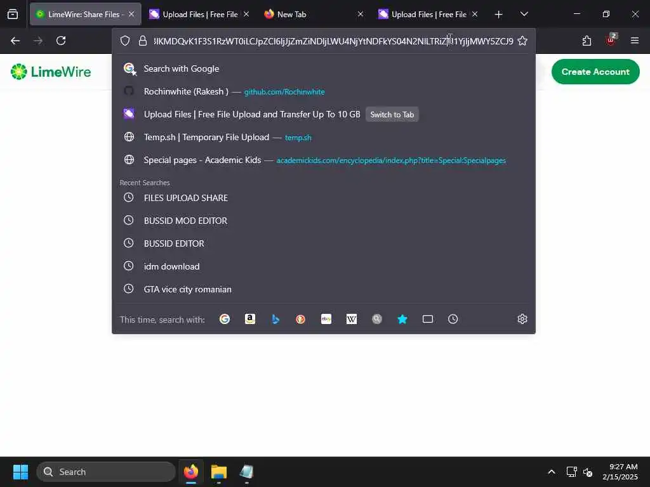Search open tabs with the tab icon
The image size is (650, 487).
pyautogui.click(x=428, y=319)
